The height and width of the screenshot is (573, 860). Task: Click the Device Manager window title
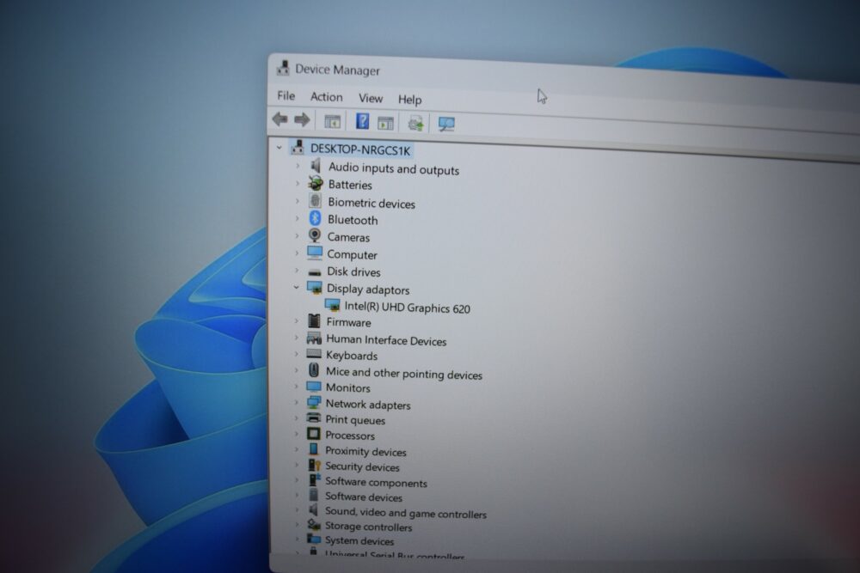(x=337, y=70)
